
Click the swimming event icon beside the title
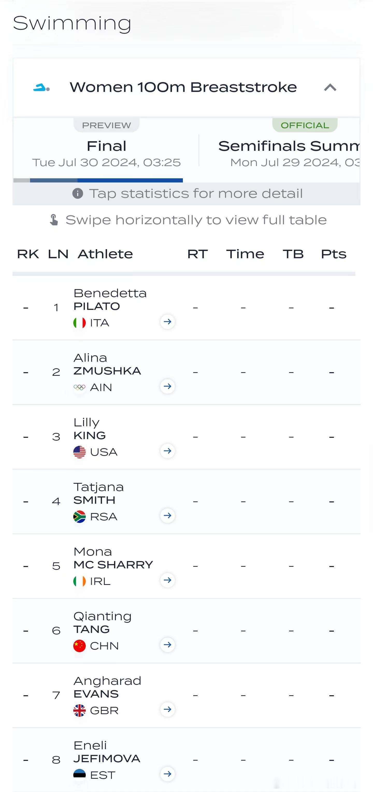(x=41, y=88)
